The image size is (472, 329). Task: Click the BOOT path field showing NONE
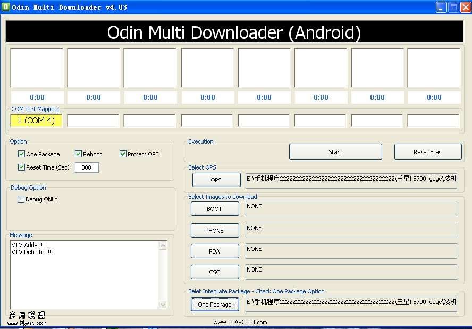(351, 208)
